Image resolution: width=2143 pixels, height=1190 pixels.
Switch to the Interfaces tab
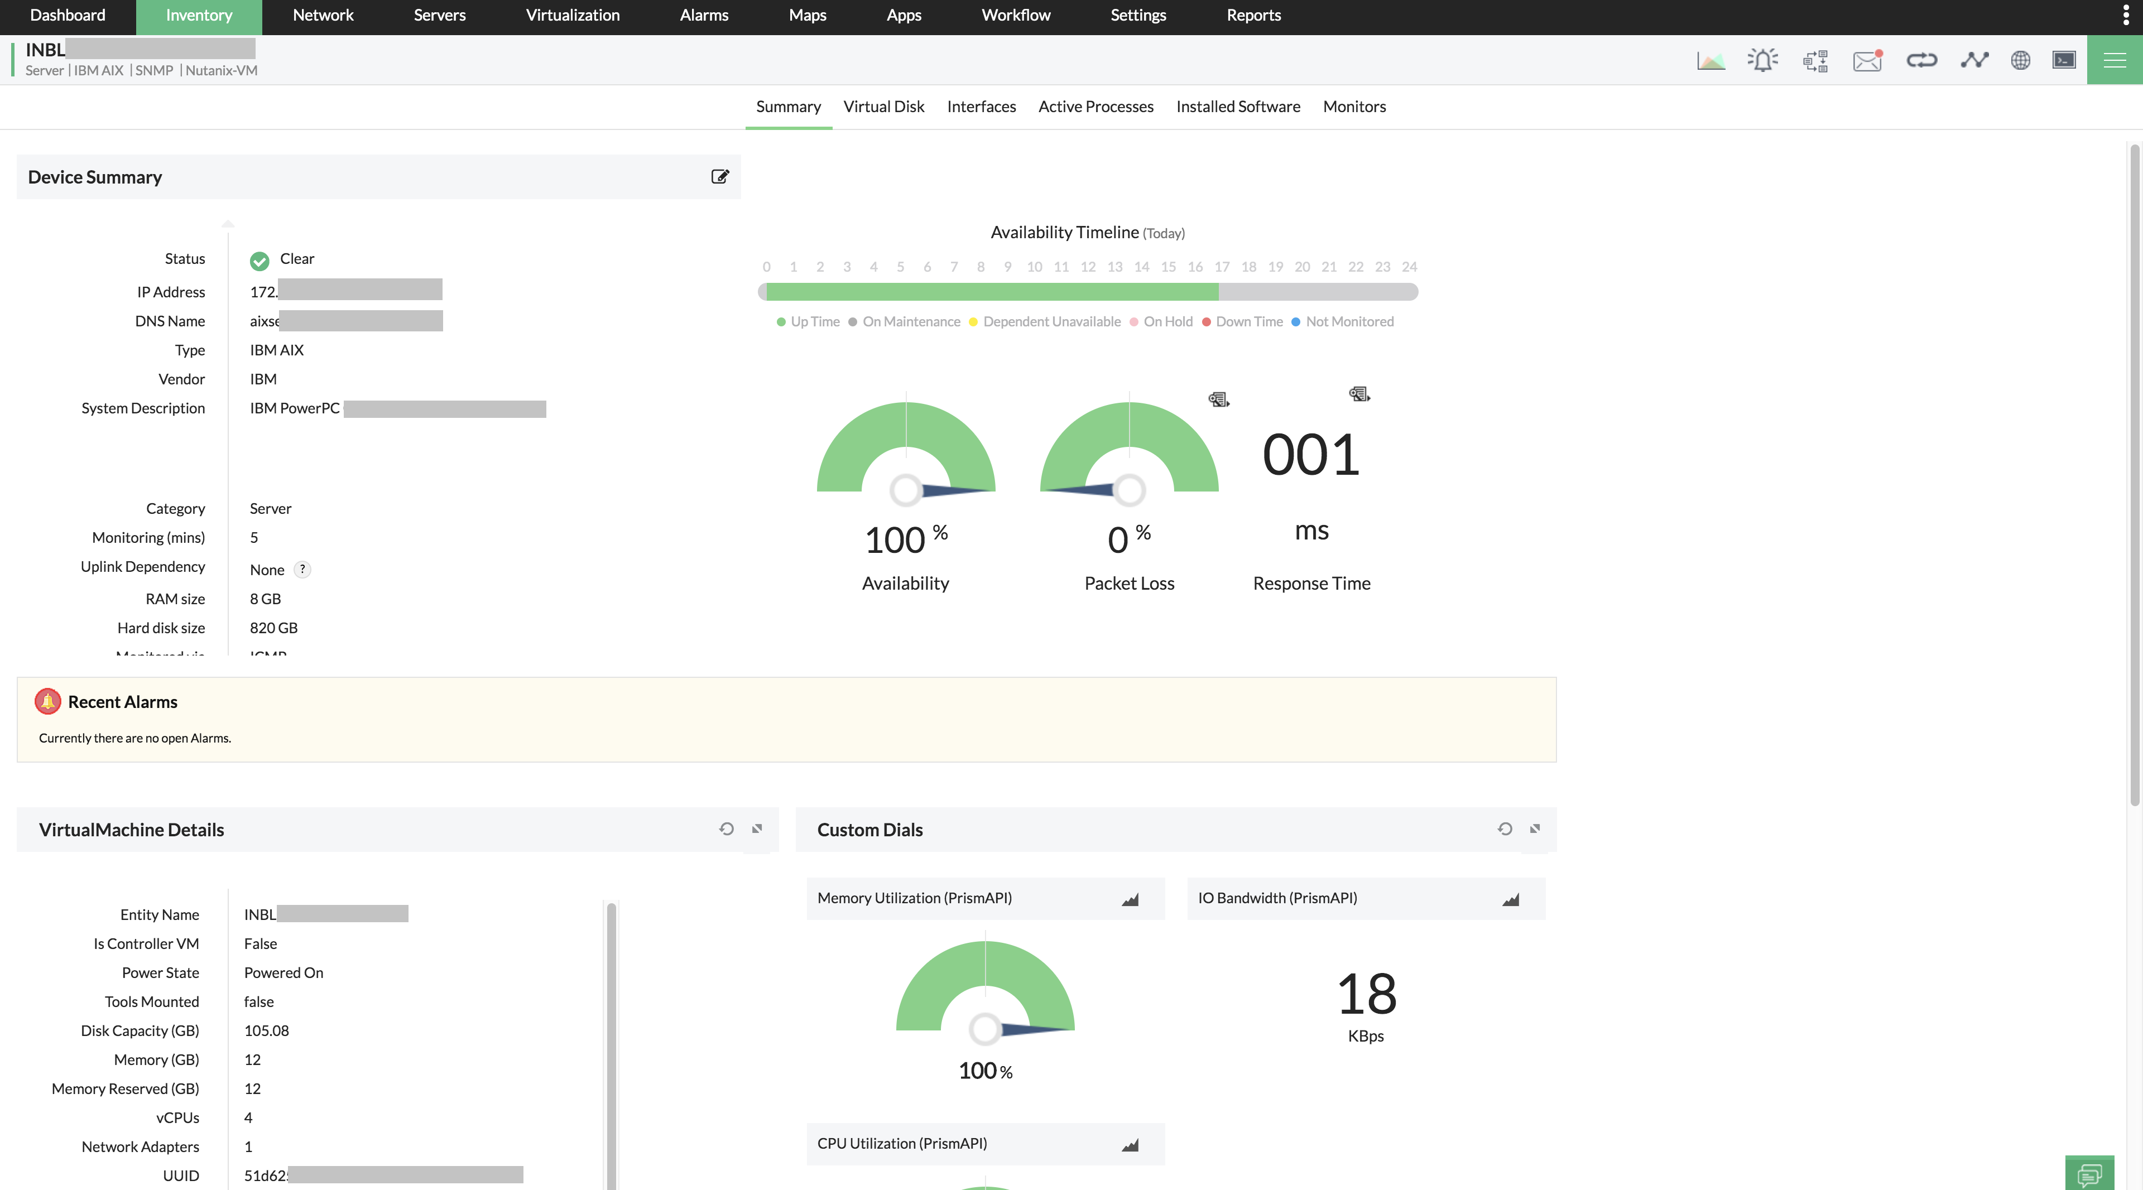coord(981,105)
